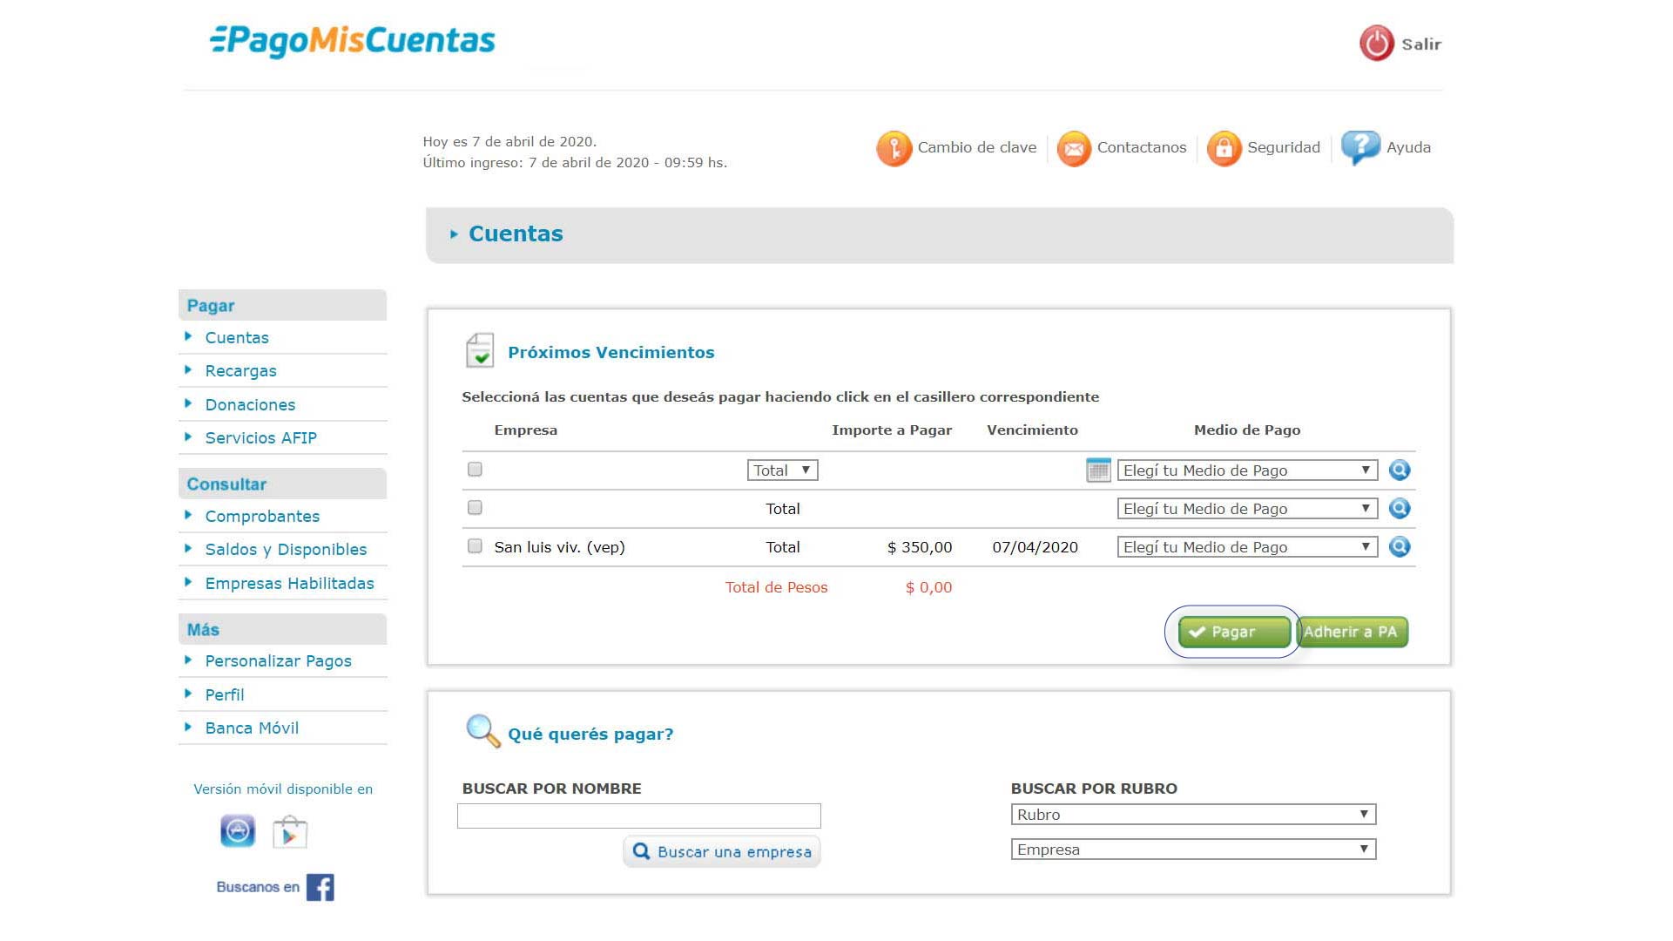Screen dimensions: 1673x941
Task: Click the Seguridad padlock icon
Action: click(1223, 148)
